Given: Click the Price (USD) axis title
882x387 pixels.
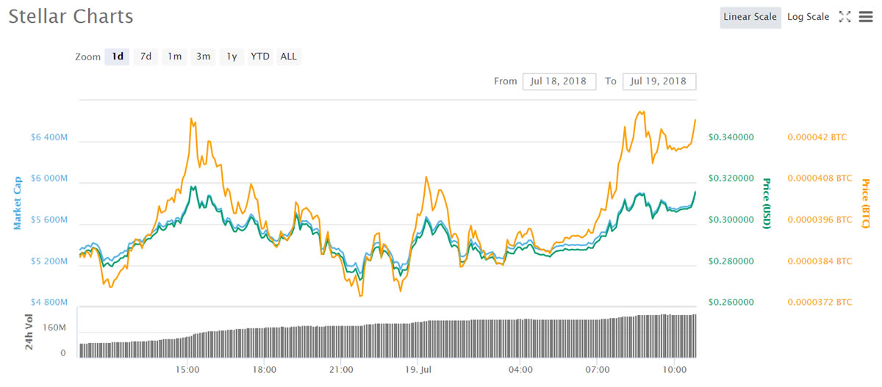Looking at the screenshot, I should pos(767,203).
